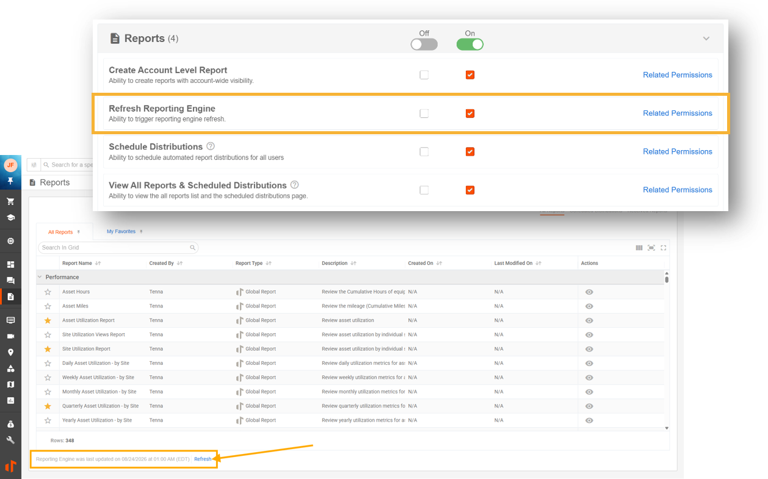Favorite the Asset Miles report star

click(x=48, y=306)
